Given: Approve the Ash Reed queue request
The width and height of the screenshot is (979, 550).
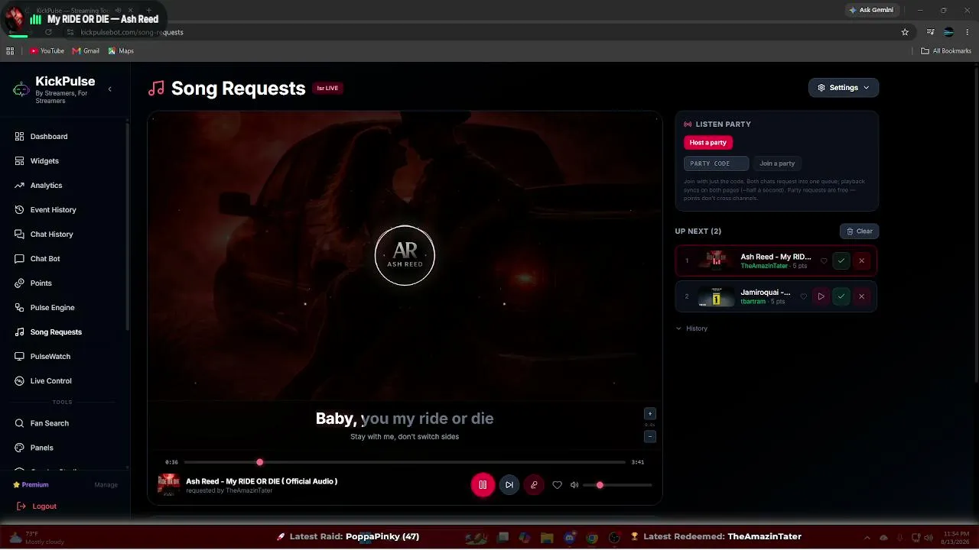Looking at the screenshot, I should (x=841, y=261).
